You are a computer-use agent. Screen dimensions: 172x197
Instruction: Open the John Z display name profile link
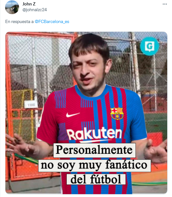point(29,4)
